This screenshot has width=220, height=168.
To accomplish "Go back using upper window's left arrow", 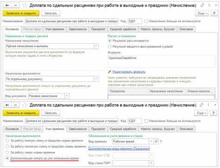I will (7, 6).
